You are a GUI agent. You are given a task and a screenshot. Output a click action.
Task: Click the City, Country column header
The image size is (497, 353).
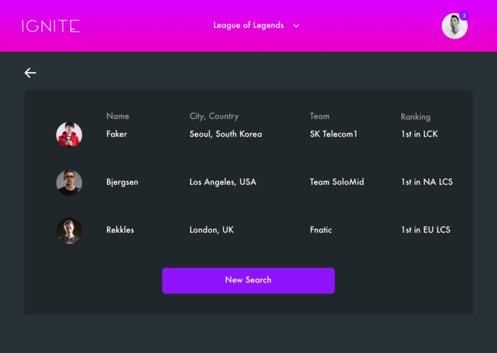point(214,116)
